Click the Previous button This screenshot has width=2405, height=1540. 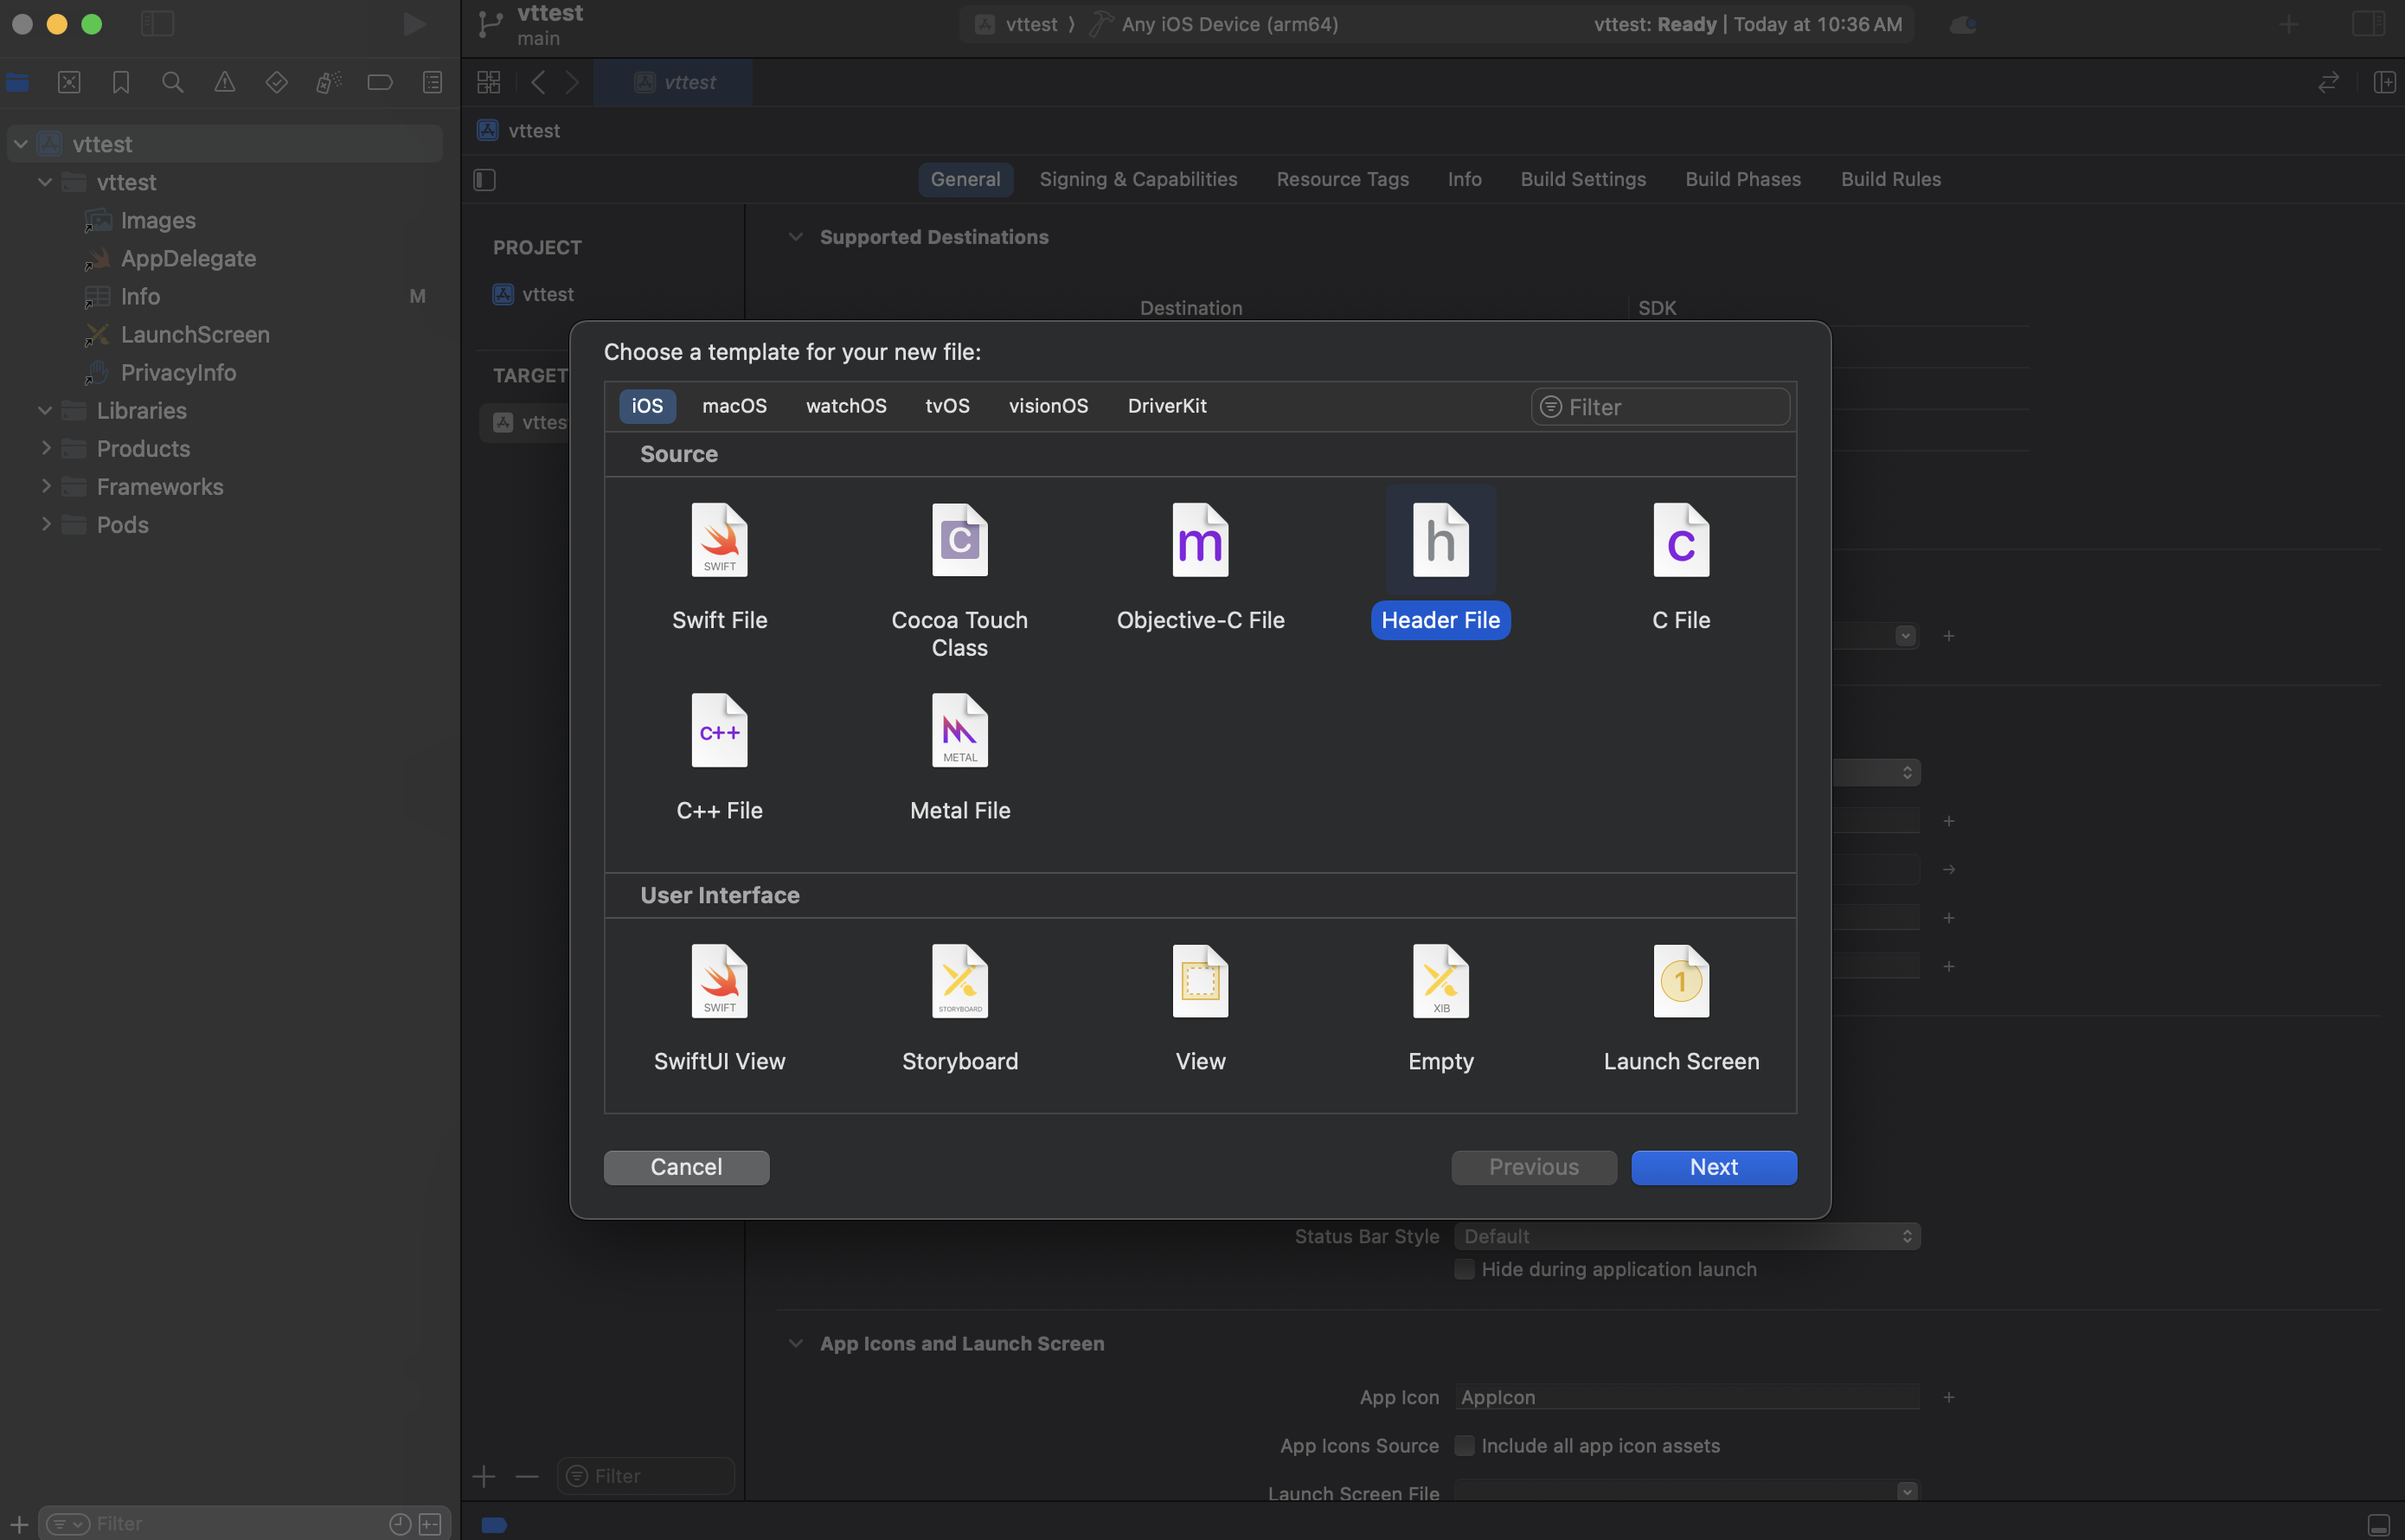pyautogui.click(x=1533, y=1167)
